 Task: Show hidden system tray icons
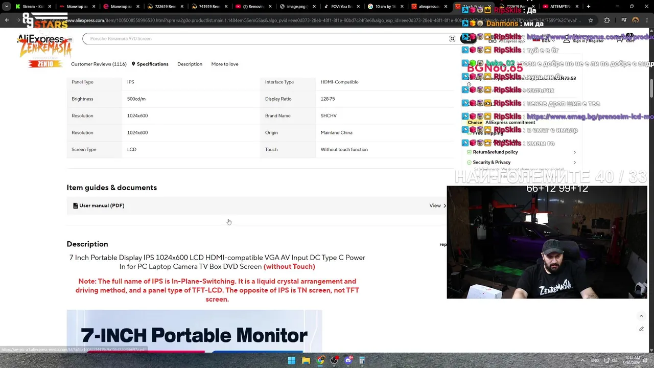point(583,360)
